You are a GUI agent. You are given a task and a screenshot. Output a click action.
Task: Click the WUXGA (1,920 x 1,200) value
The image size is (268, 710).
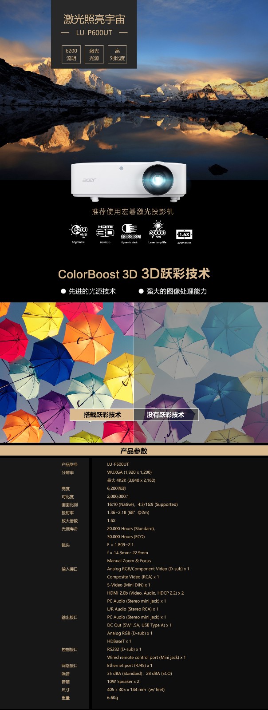(x=130, y=472)
